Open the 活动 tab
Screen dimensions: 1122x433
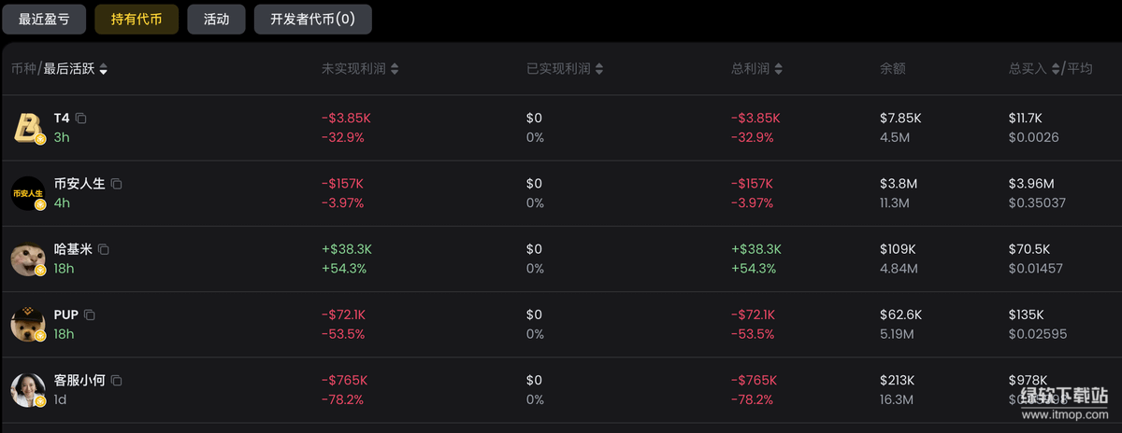pos(216,19)
